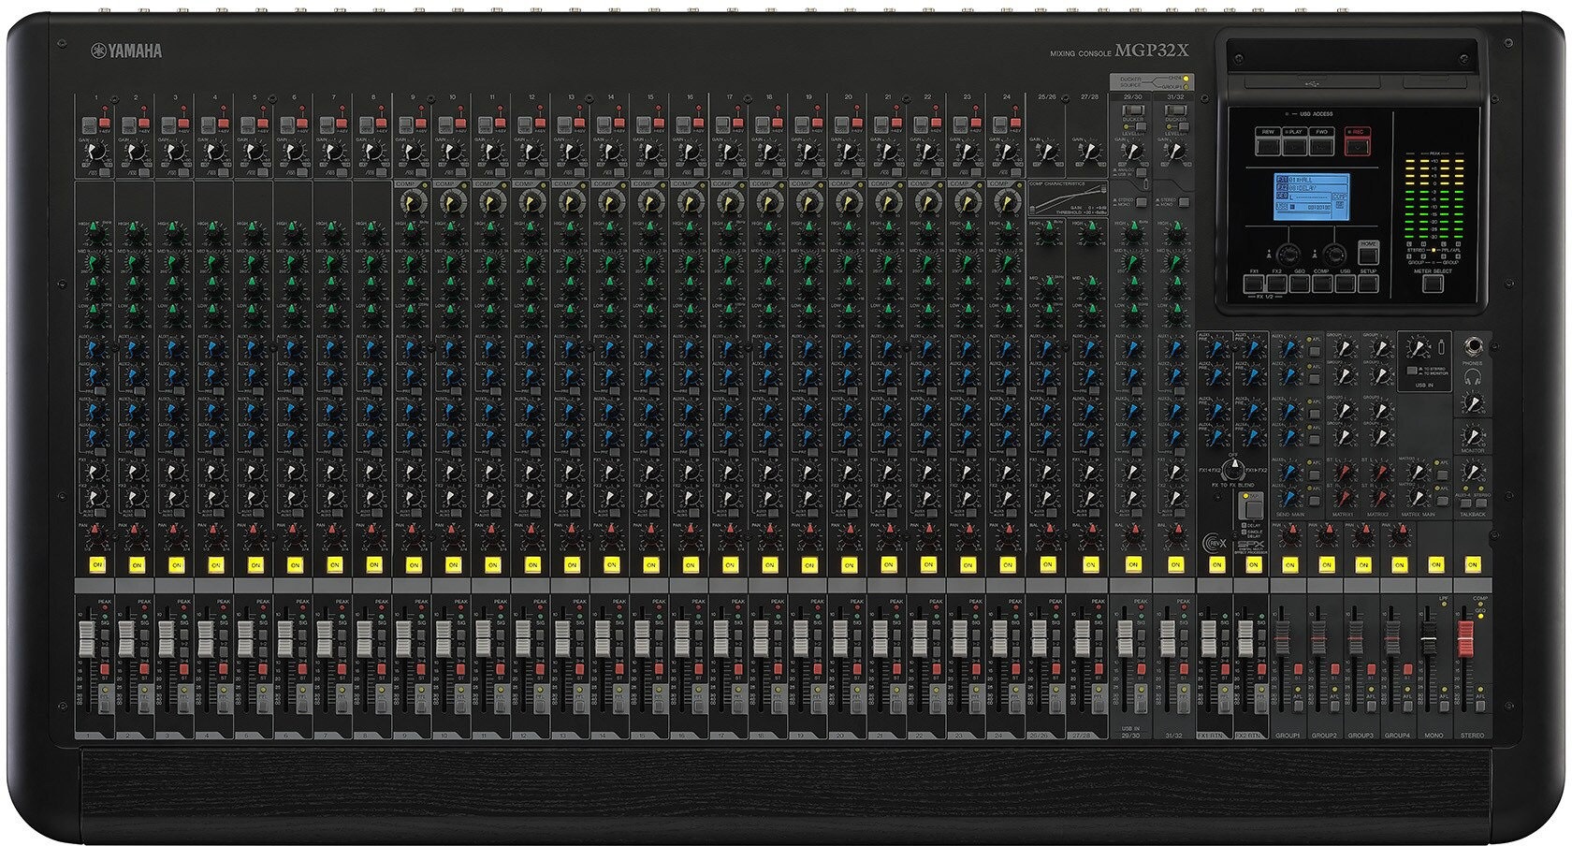Click the right encoder knob below the LCD
Image resolution: width=1572 pixels, height=846 pixels.
coord(1334,254)
